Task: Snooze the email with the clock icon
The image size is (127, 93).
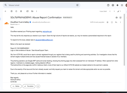Action: (16, 11)
